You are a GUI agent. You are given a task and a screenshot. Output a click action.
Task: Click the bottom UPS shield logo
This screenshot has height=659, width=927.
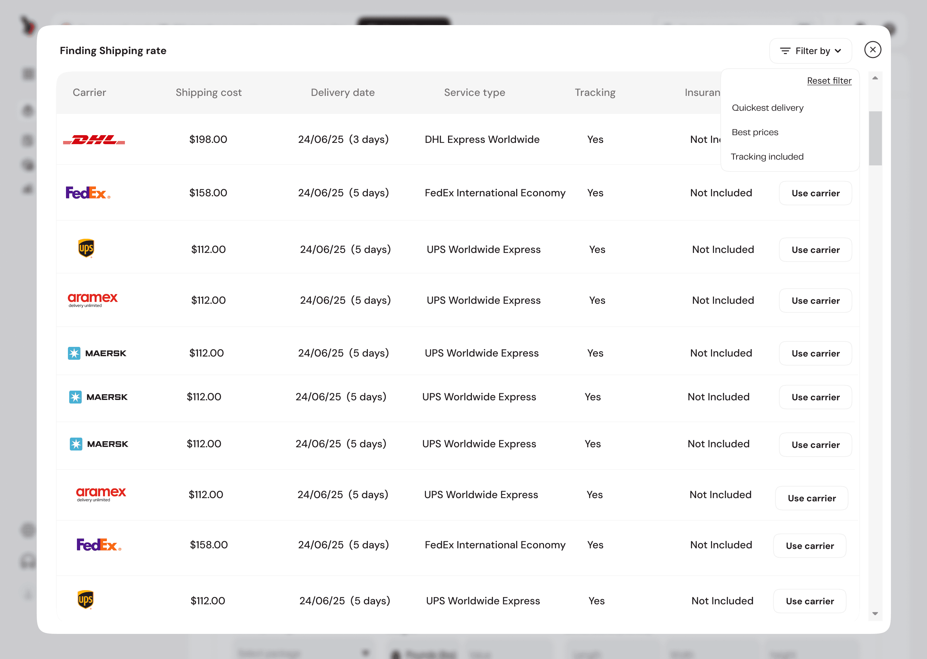pos(86,600)
